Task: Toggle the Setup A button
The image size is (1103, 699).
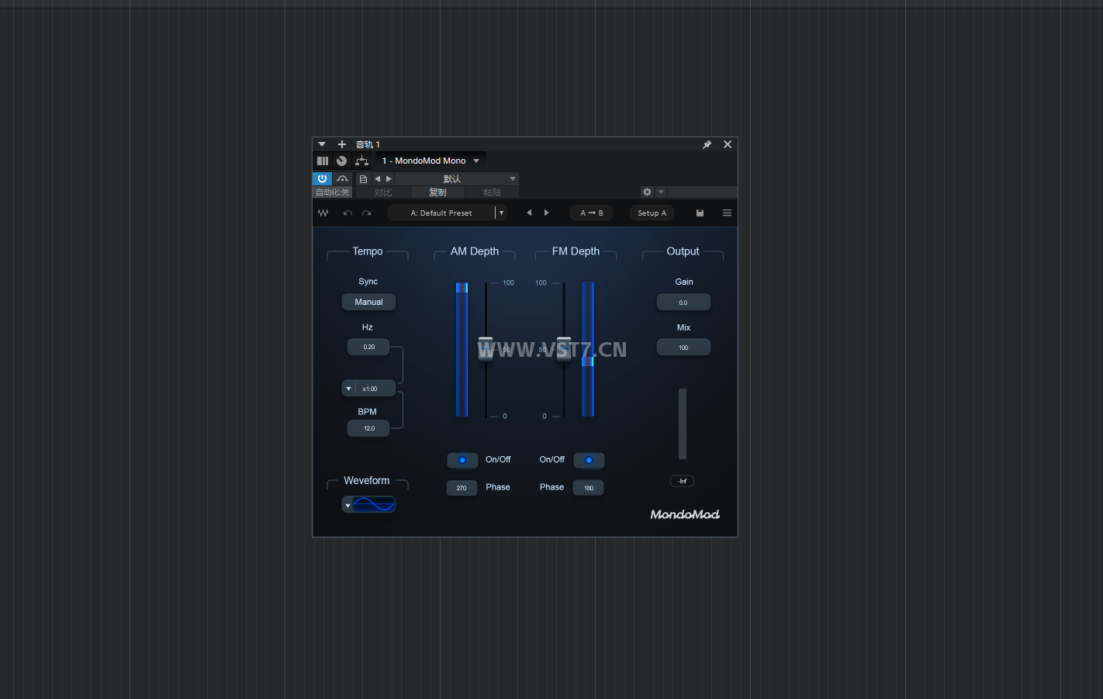Action: click(x=652, y=213)
